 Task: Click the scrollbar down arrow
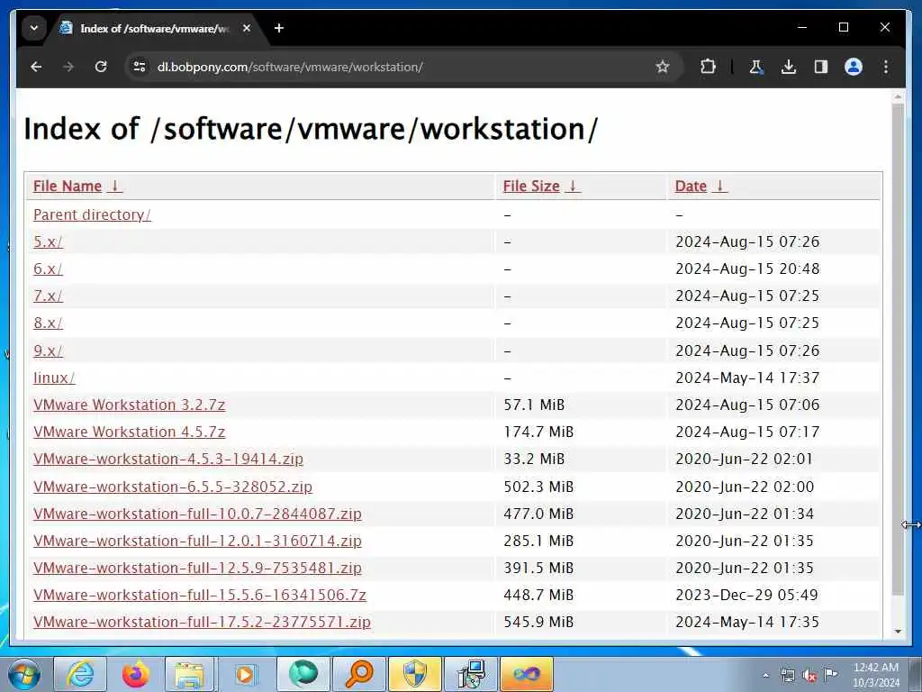pos(898,632)
